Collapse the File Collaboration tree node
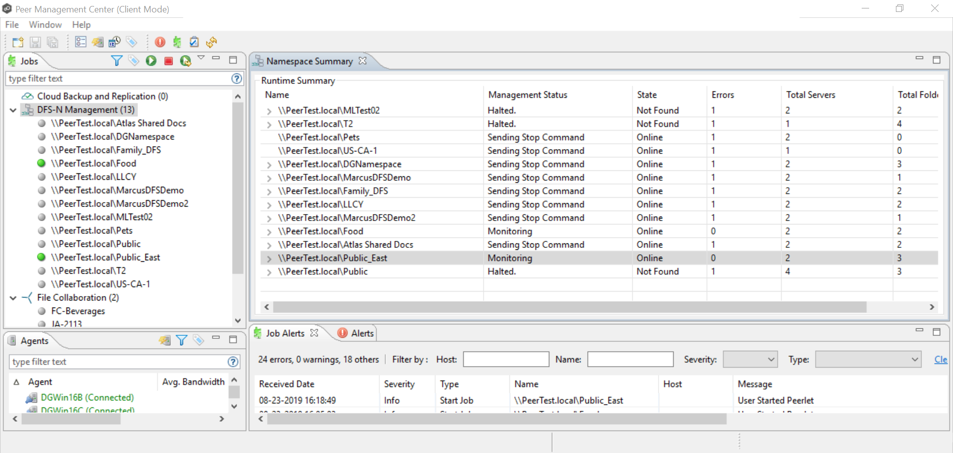The image size is (953, 453). coord(13,298)
